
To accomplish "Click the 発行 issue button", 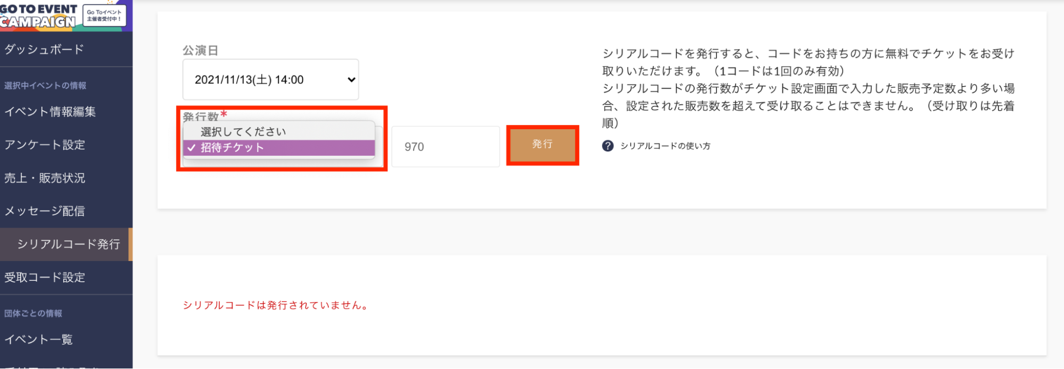I will click(x=542, y=145).
